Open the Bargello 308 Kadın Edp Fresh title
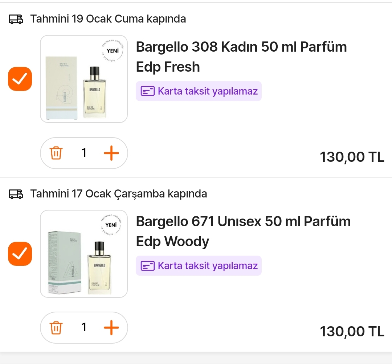The height and width of the screenshot is (364, 392). (x=241, y=57)
